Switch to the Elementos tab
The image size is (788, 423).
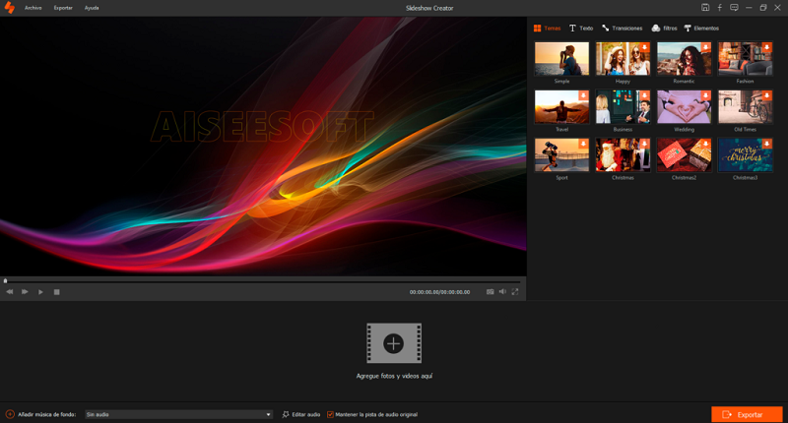coord(701,29)
